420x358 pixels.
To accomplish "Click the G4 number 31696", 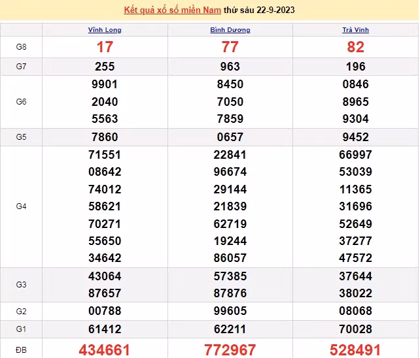I will click(x=355, y=206).
